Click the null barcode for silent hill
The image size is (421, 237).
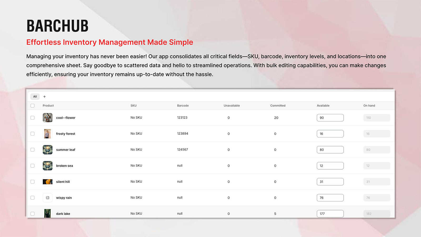(x=180, y=182)
